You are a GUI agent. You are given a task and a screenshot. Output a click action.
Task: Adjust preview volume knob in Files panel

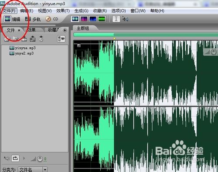40,159
